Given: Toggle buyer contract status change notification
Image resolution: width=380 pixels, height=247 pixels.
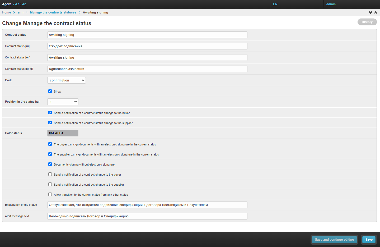Looking at the screenshot, I should 50,113.
